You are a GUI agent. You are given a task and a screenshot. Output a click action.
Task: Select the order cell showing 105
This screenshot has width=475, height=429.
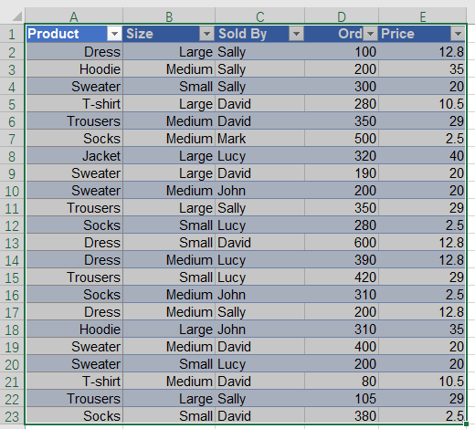coord(342,399)
